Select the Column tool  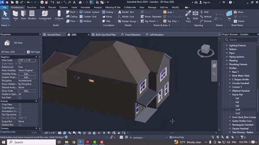pyautogui.click(x=59, y=15)
